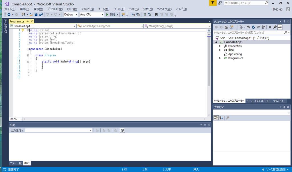Click the split-editor handle above the scrollbar

pos(209,30)
